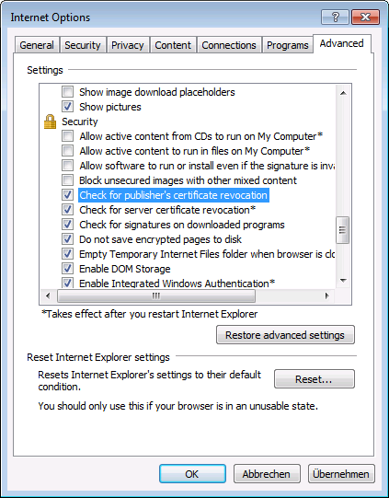Switch to the Privacy tab
This screenshot has height=498, width=389.
[x=128, y=45]
